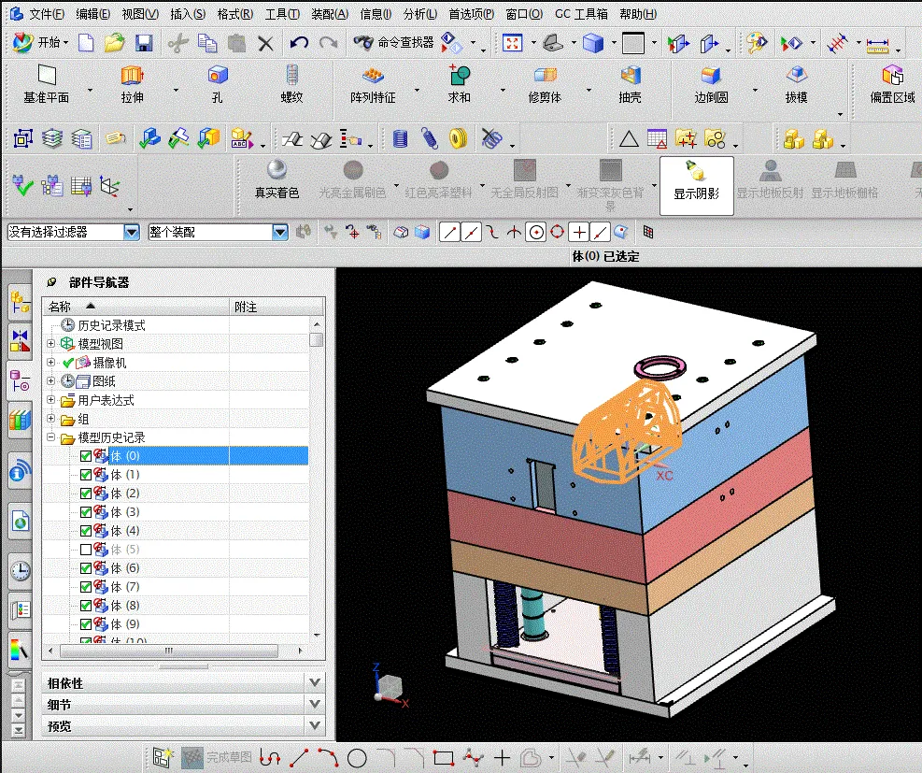Select the Edge Blend (边倒圆) tool
922x773 pixels.
(711, 84)
